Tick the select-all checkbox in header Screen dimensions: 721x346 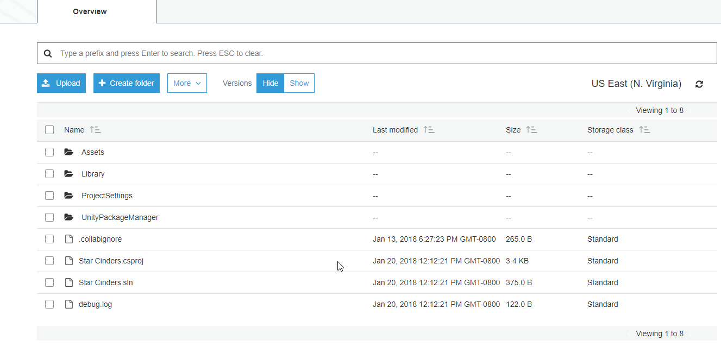[x=49, y=130]
